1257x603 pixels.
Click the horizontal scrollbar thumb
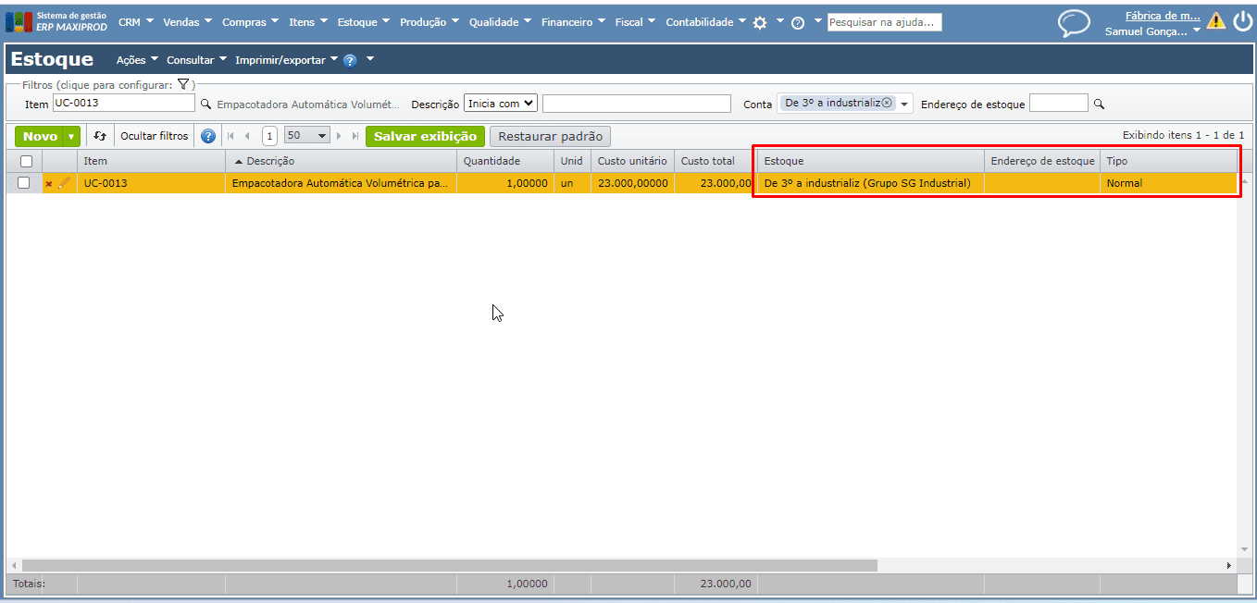[449, 565]
